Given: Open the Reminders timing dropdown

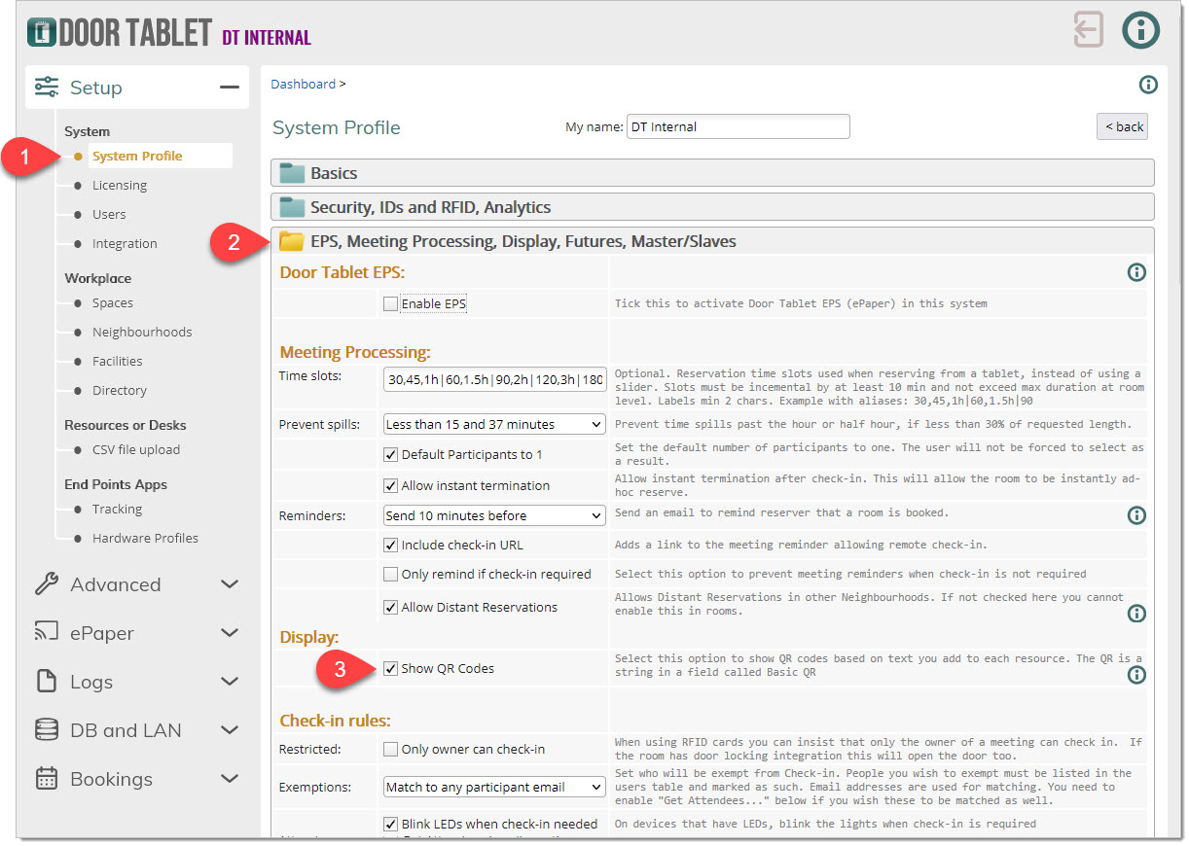Looking at the screenshot, I should (x=494, y=515).
